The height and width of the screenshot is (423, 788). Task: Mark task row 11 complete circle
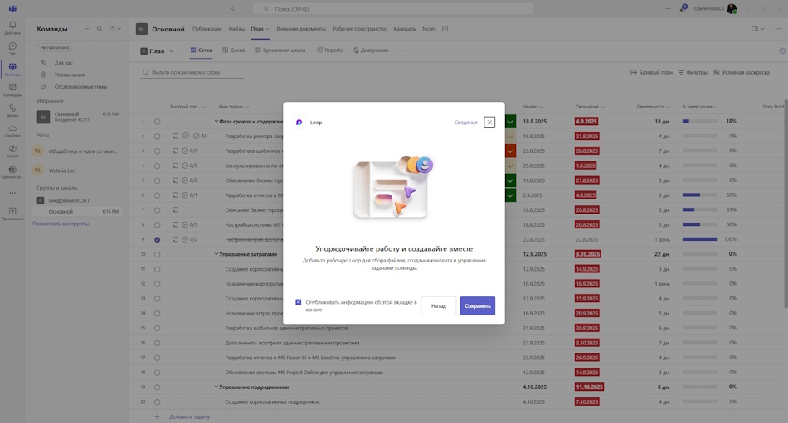[158, 269]
